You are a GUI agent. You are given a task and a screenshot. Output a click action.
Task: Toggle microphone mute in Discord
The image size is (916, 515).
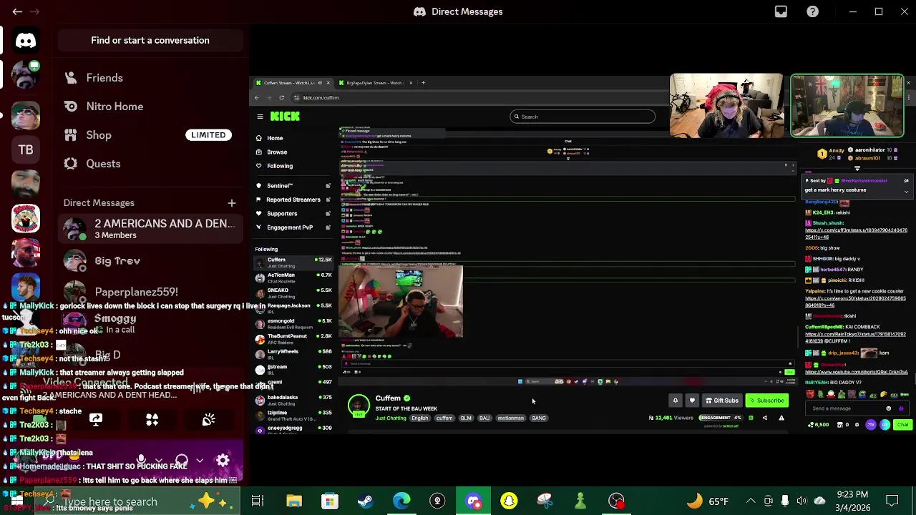[141, 461]
